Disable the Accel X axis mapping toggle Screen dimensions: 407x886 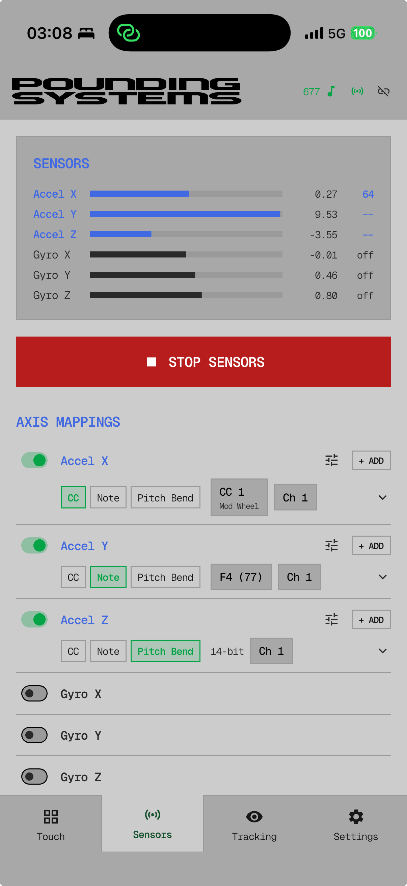(34, 460)
